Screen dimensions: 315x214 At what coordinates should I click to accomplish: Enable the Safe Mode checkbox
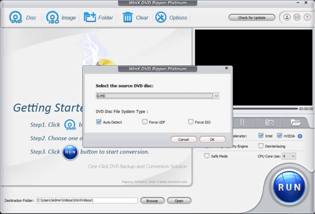tap(207, 156)
